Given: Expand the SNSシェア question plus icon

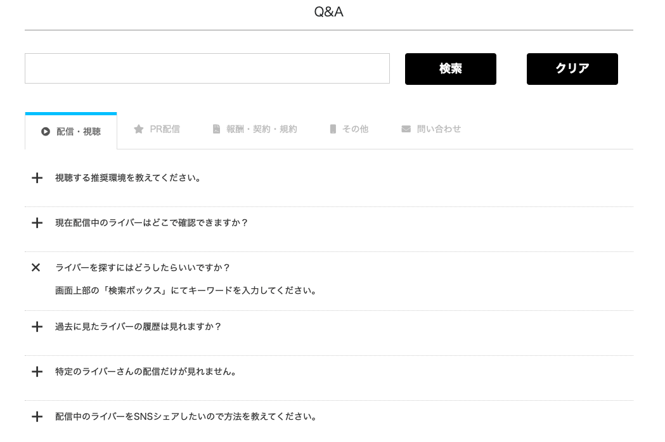Looking at the screenshot, I should [37, 417].
